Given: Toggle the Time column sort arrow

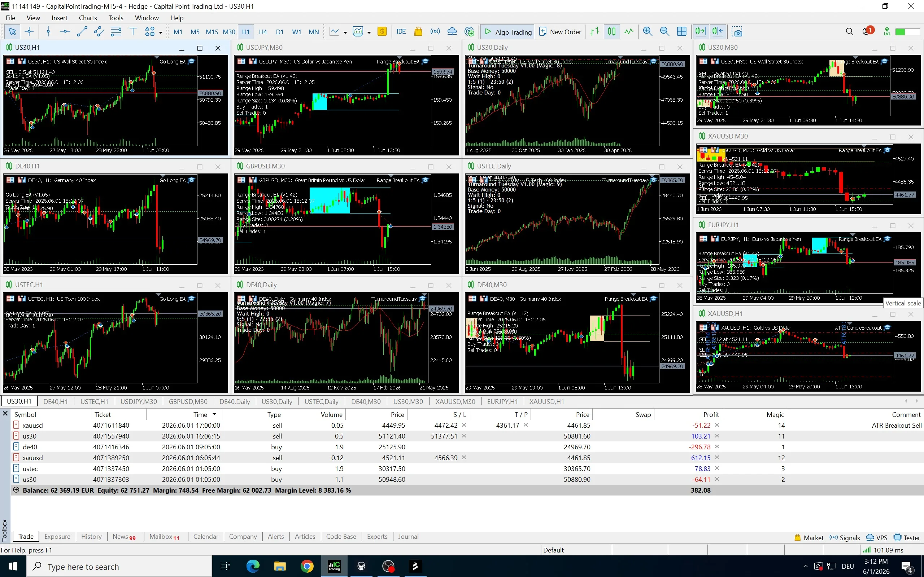Looking at the screenshot, I should tap(214, 414).
